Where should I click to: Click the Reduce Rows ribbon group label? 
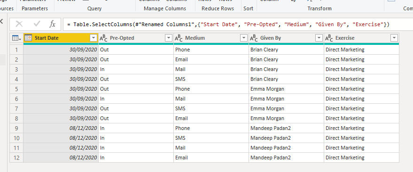218,9
